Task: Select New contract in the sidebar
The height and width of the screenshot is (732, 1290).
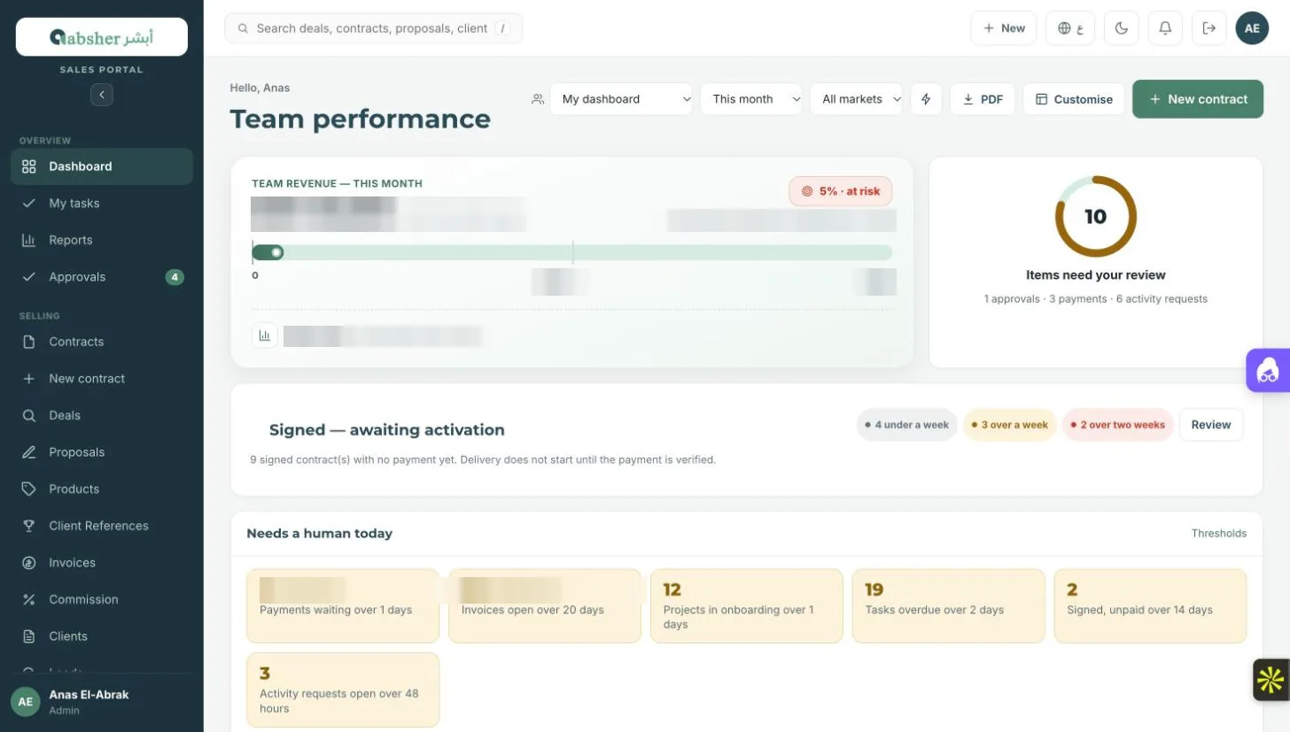Action: click(x=102, y=379)
